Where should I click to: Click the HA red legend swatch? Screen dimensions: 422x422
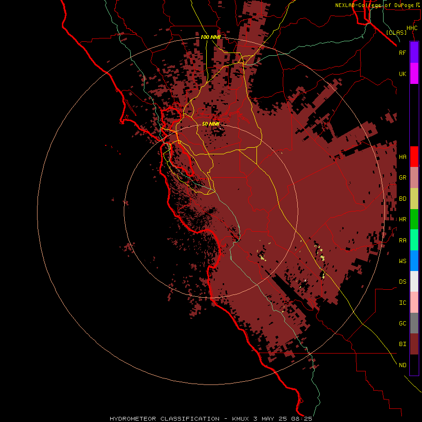[x=414, y=157]
